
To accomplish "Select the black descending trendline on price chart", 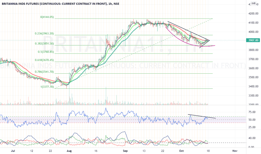I will 188,31.
